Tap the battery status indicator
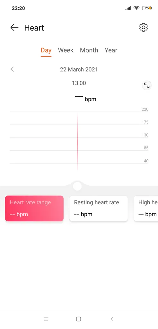The image size is (158, 329). pyautogui.click(x=147, y=8)
